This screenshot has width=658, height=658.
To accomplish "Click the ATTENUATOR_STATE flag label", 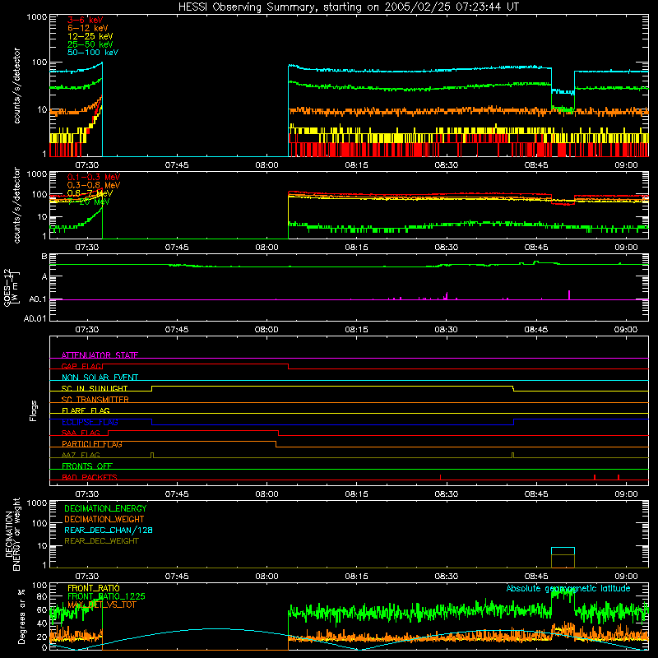I will [x=100, y=355].
